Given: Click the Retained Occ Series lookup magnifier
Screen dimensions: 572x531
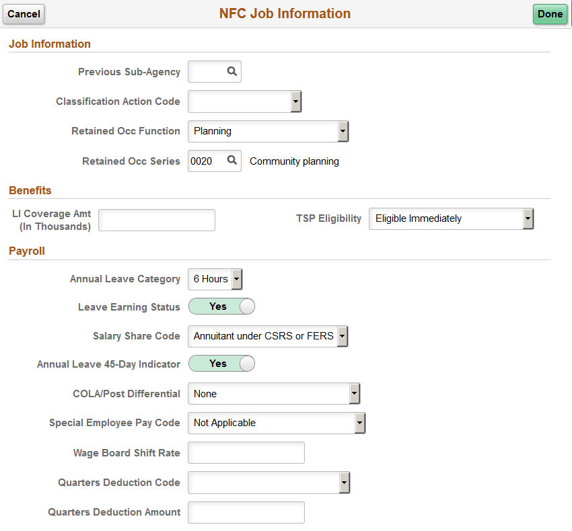Looking at the screenshot, I should pyautogui.click(x=233, y=161).
